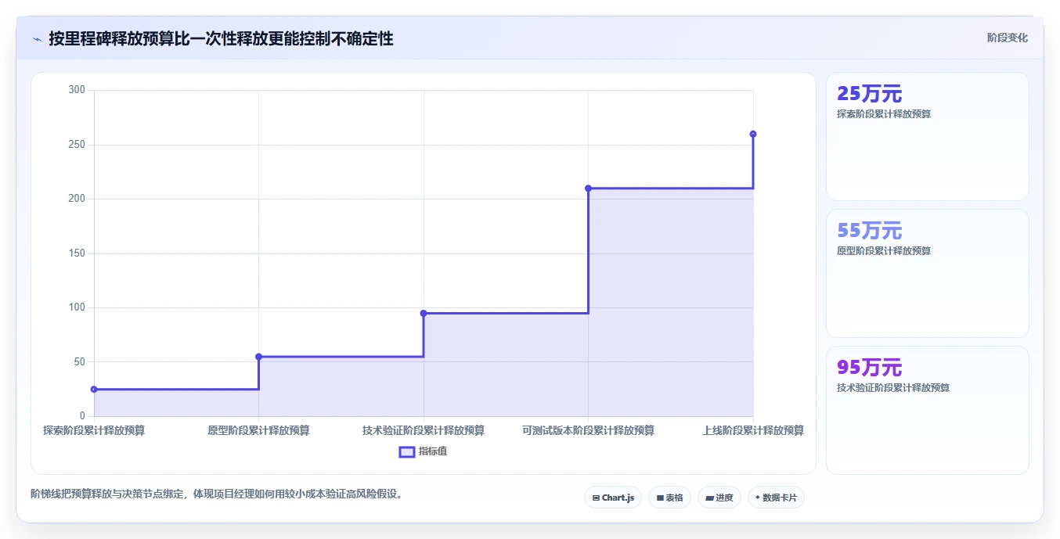The image size is (1060, 539).
Task: Click the data point at value 210
Action: click(x=588, y=188)
